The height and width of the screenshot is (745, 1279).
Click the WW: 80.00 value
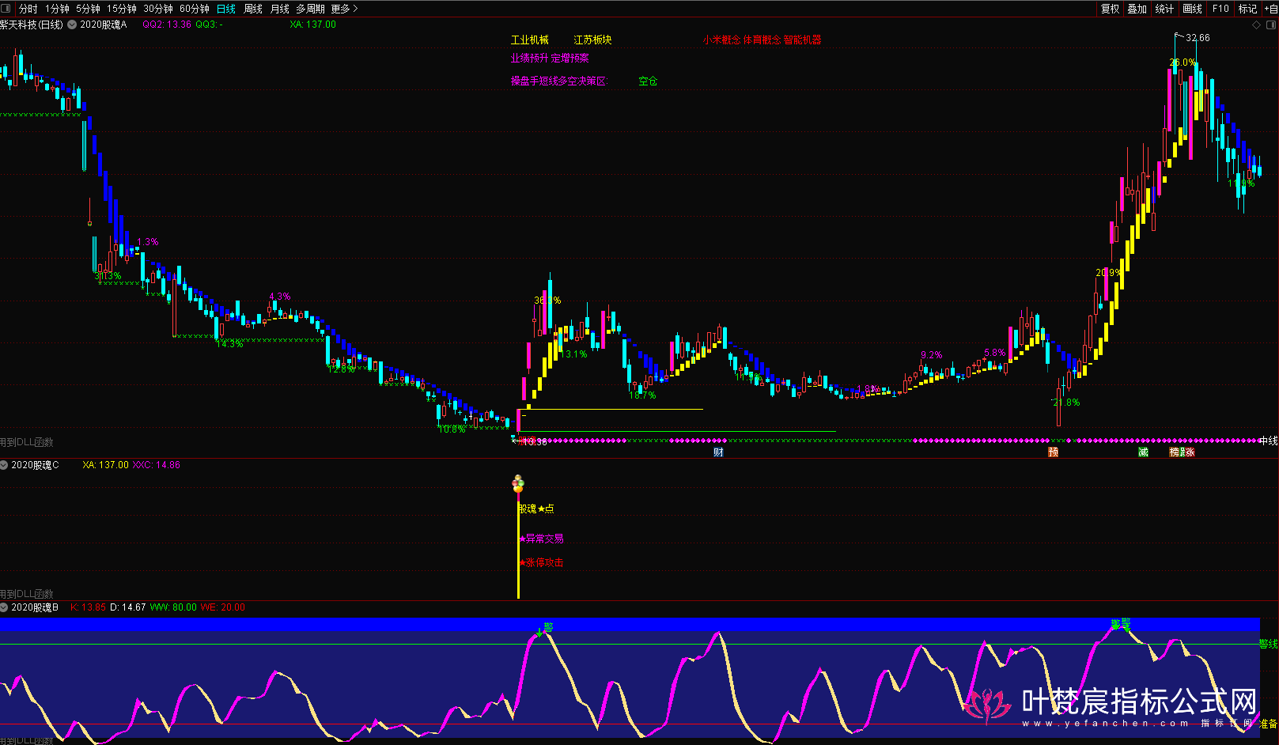[173, 607]
